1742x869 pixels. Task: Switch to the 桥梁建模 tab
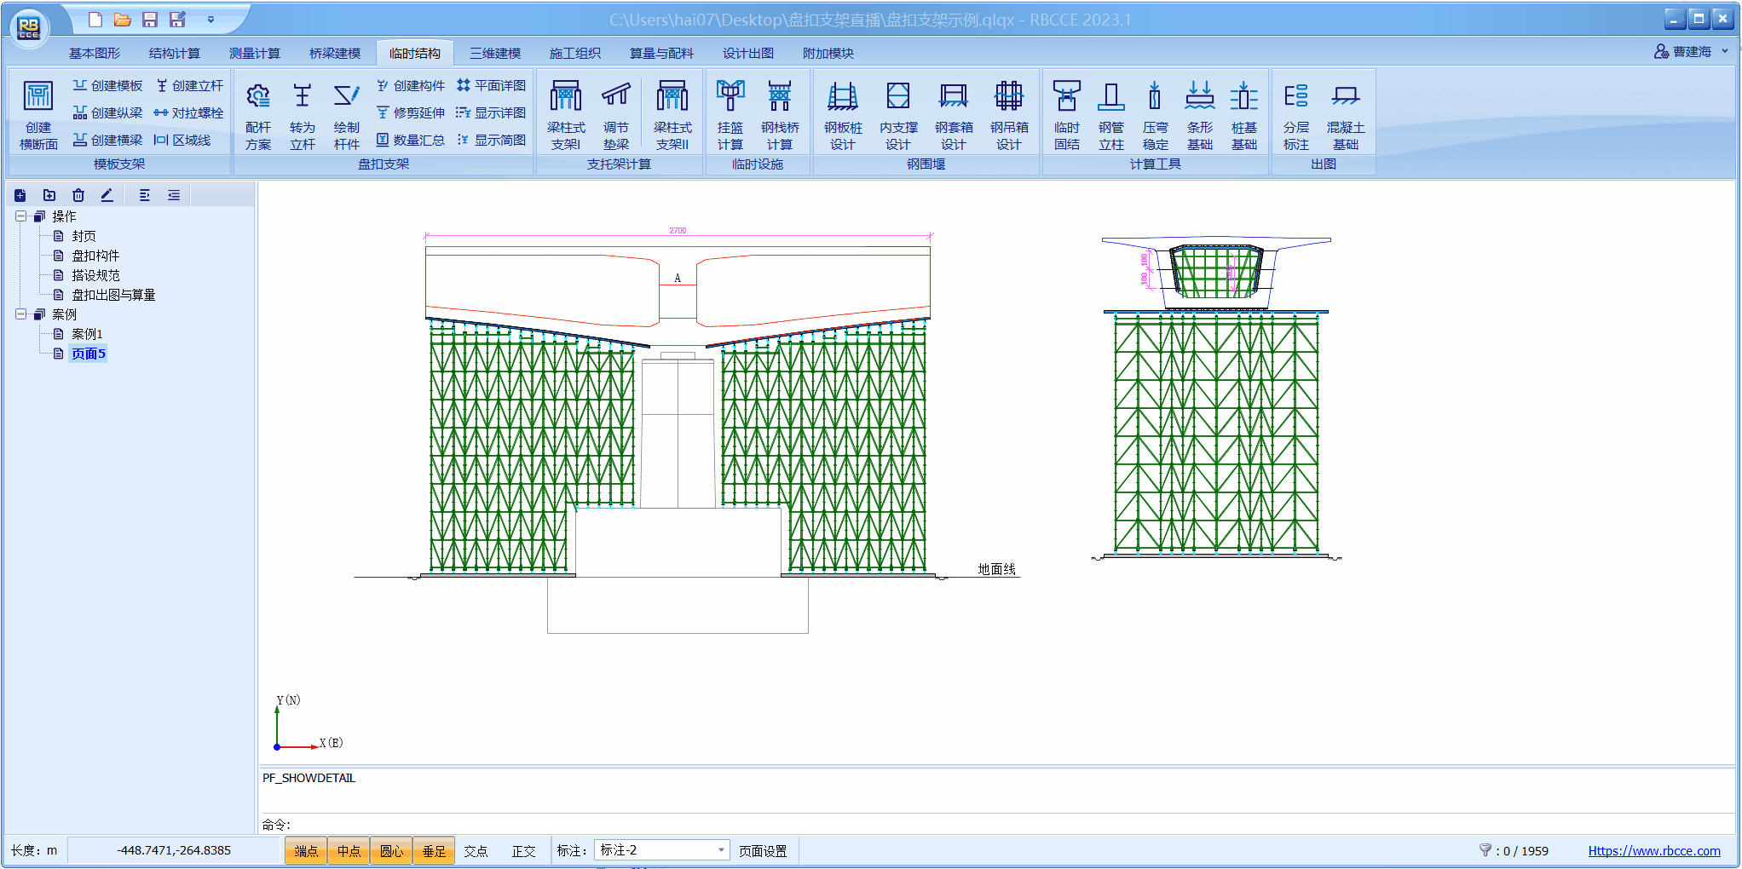(334, 53)
